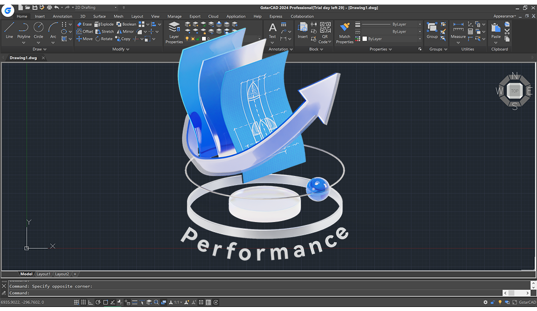Switch to the Annotation ribbon tab

click(62, 16)
